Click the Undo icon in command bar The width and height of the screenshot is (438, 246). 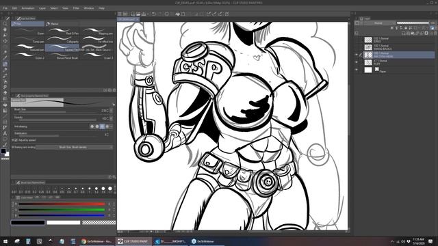point(153,14)
